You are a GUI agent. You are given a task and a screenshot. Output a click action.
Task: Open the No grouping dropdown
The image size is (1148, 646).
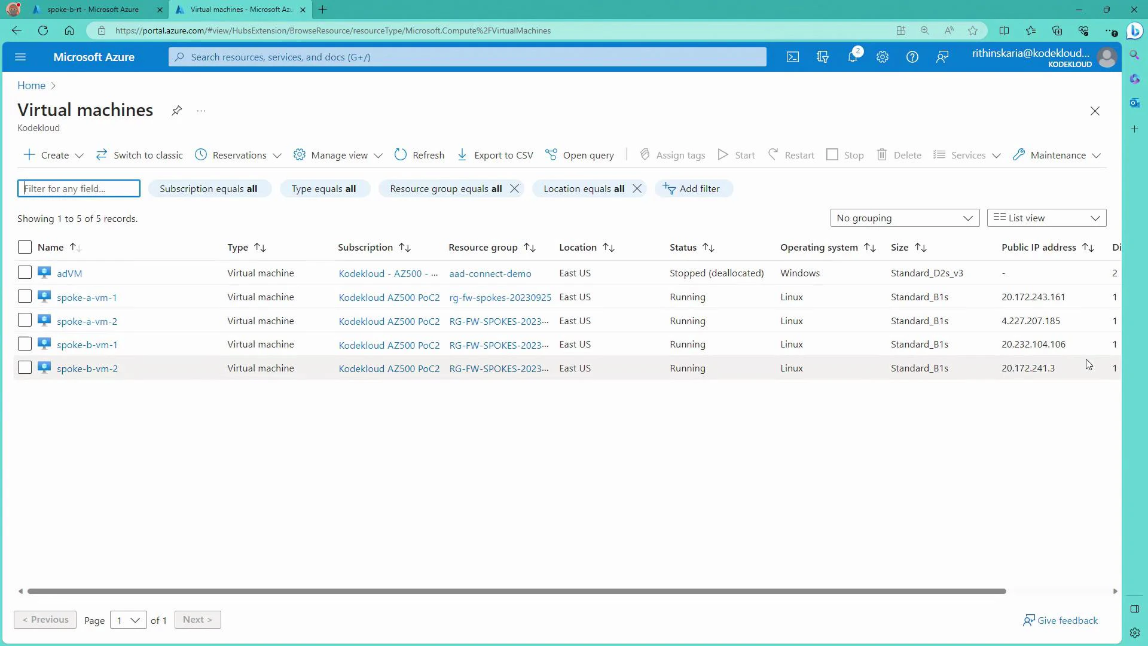coord(904,217)
